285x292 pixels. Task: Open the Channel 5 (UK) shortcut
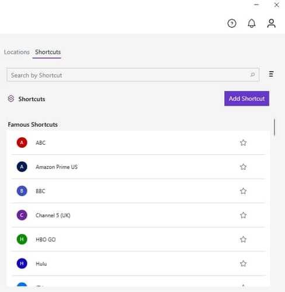tap(138, 215)
